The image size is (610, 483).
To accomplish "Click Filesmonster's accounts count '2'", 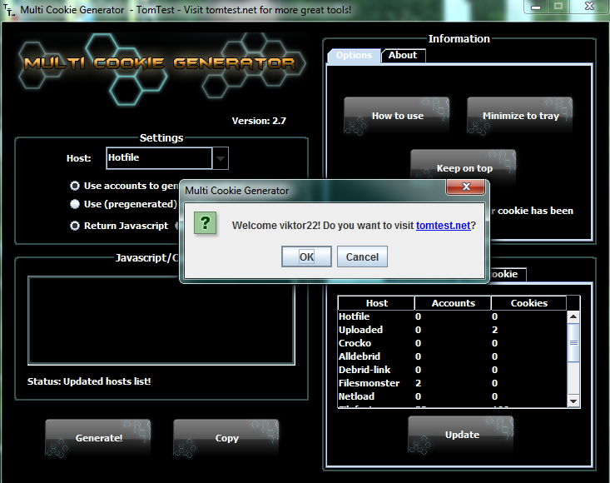I will (x=419, y=383).
